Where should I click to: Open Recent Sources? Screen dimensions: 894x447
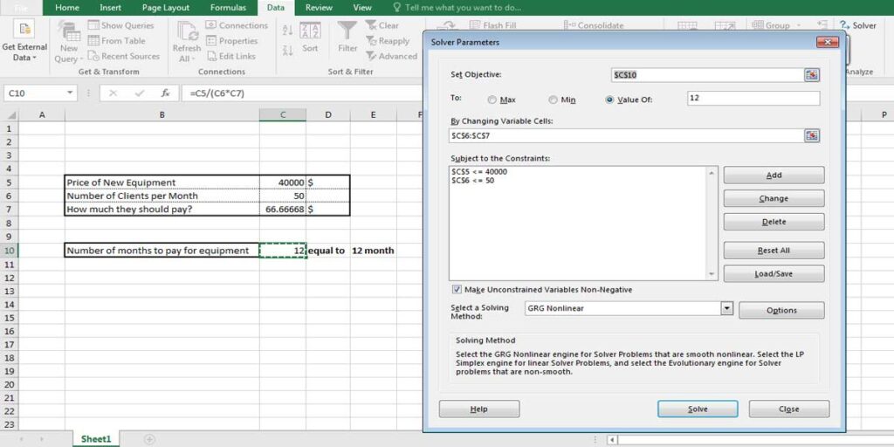[124, 56]
